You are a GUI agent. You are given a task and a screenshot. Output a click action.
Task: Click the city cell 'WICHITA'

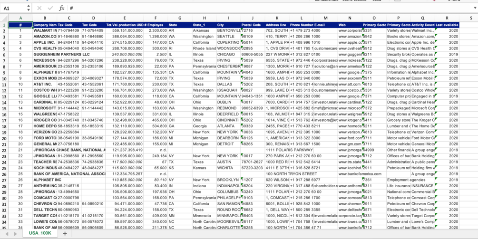click(x=228, y=168)
